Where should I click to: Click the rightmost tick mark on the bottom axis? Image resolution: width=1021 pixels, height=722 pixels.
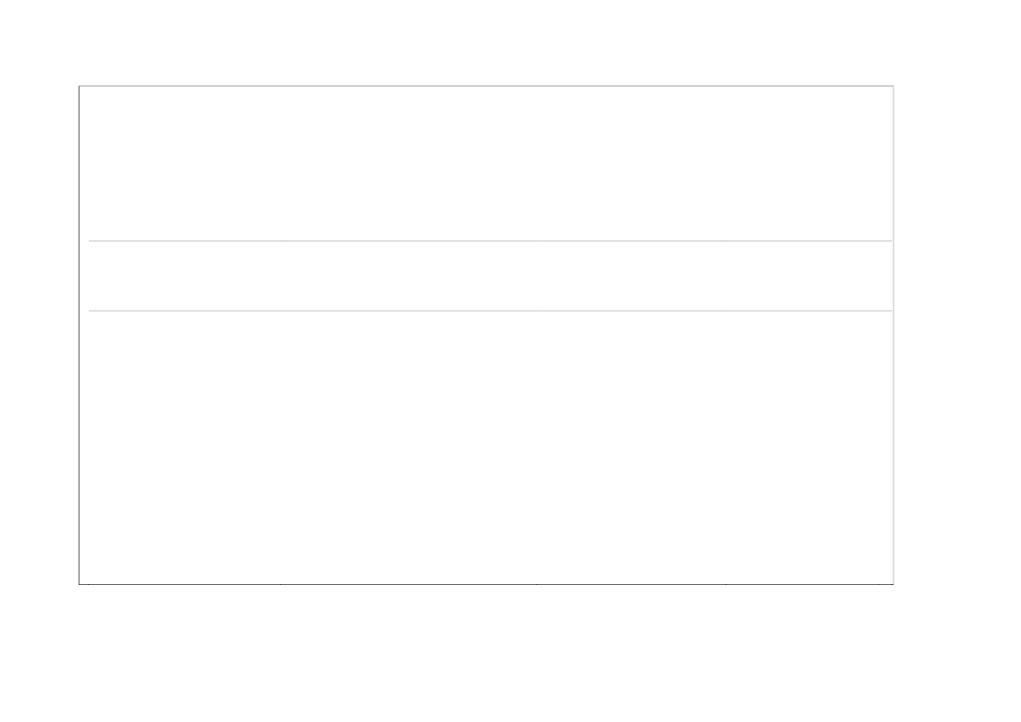tap(879, 585)
